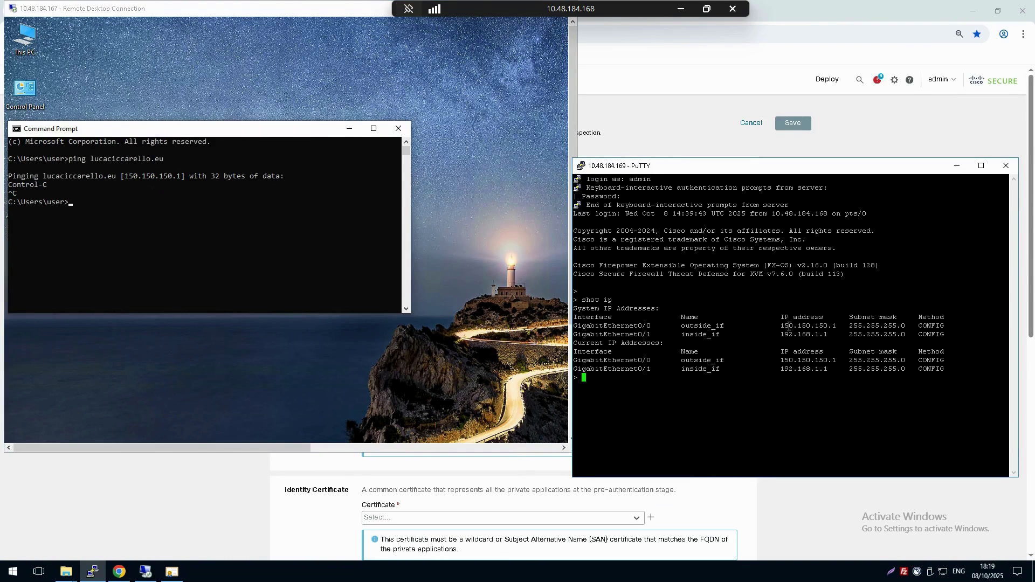
Task: Click the remote desktop horizontal scrollbar right arrow
Action: [564, 447]
